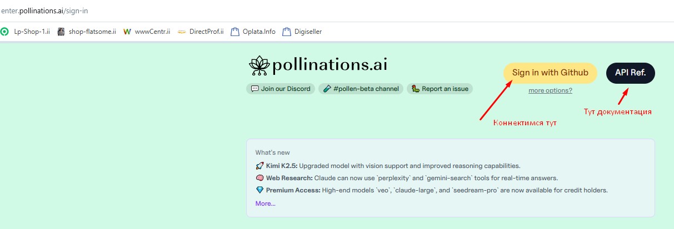Click the "What's new" heading

click(272, 152)
